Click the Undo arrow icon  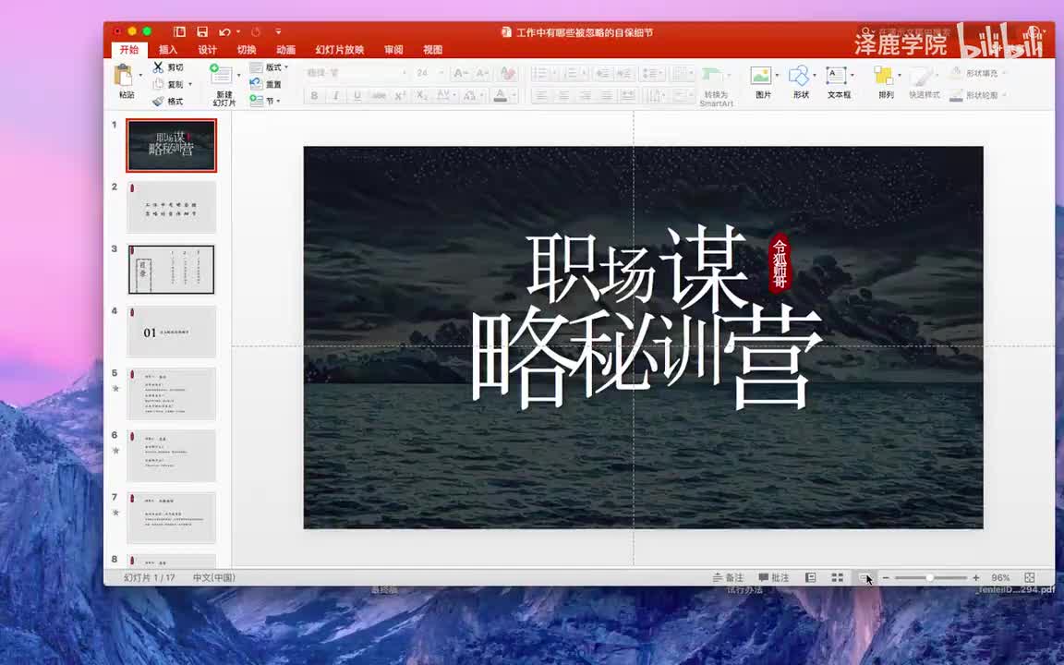tap(224, 32)
